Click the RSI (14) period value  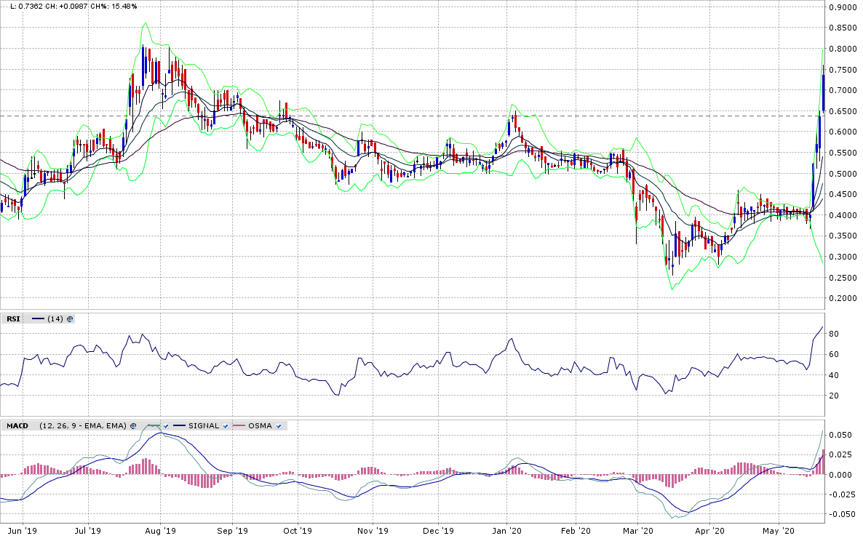point(55,318)
